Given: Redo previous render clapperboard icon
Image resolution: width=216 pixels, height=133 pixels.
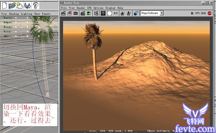Looking at the screenshot, I should coord(63,13).
